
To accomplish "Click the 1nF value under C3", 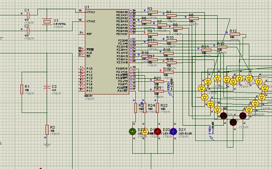I will coord(54,90).
